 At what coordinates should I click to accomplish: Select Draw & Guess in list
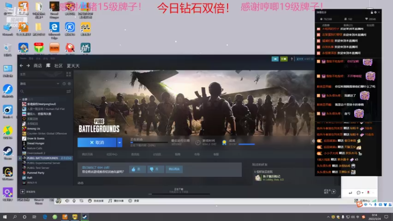click(x=35, y=138)
